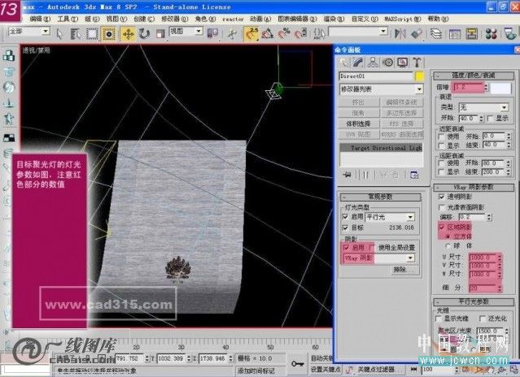Choose the Rectangular Selection Region tool
Image resolution: width=520 pixels, height=377 pixels.
pos(92,33)
